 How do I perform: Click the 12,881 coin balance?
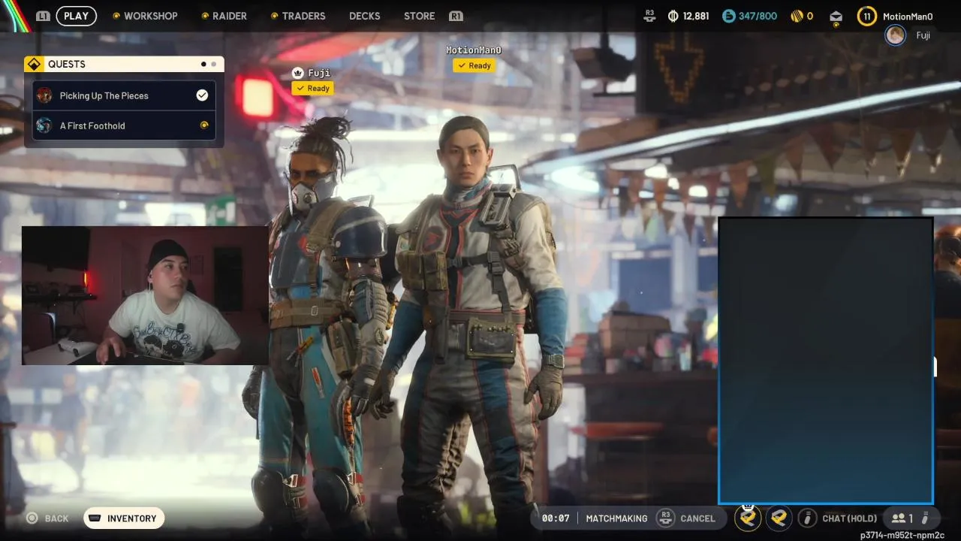[x=696, y=16]
